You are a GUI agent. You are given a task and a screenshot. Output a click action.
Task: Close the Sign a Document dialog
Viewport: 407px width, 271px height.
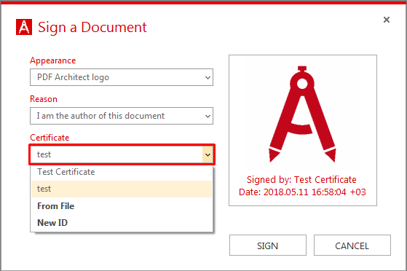[x=387, y=20]
